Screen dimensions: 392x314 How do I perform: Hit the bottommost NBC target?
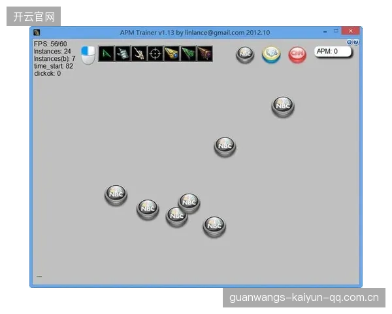pyautogui.click(x=214, y=226)
